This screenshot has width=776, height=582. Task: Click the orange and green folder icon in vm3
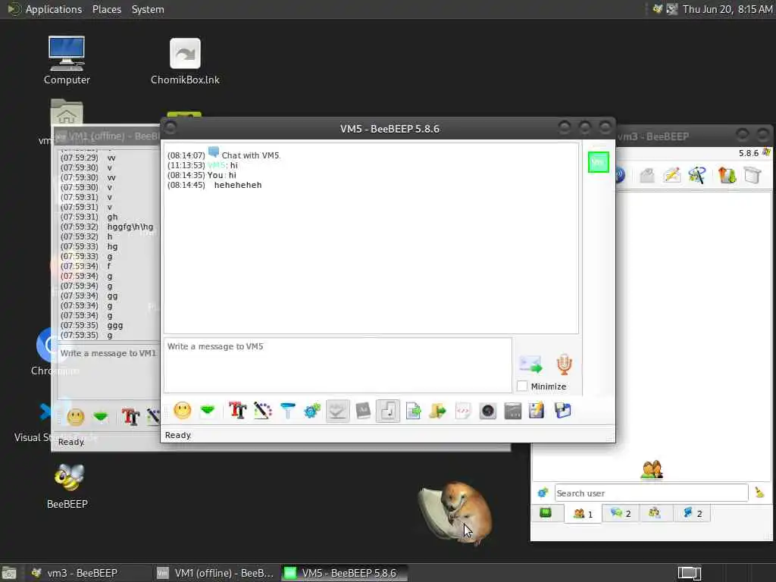pos(727,175)
